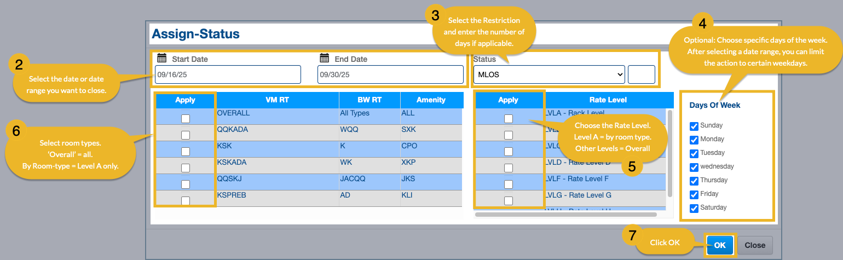Check Apply for Rate Level G

[x=509, y=200]
